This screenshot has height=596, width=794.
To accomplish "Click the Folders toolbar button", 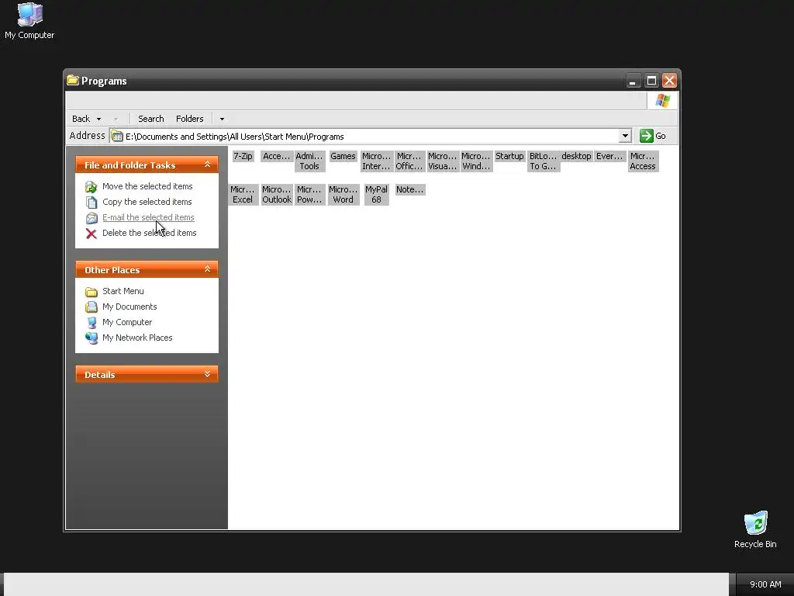I will coord(189,119).
